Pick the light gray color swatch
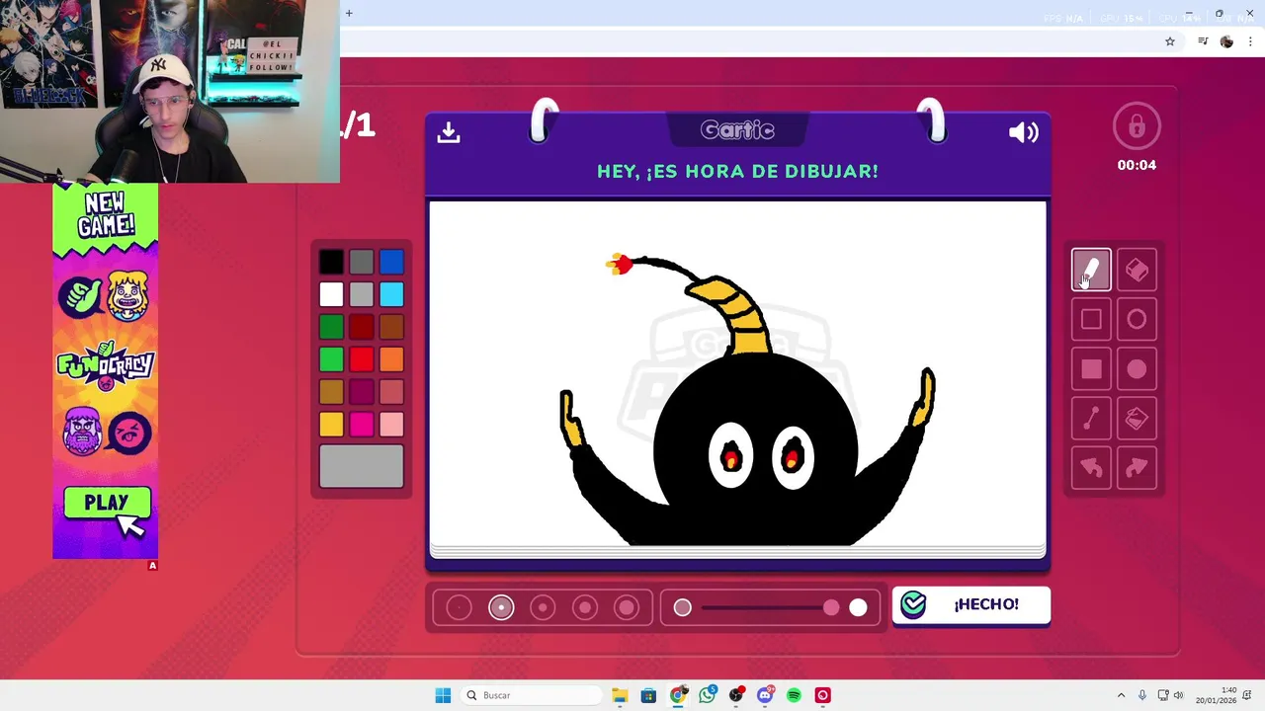 [362, 294]
